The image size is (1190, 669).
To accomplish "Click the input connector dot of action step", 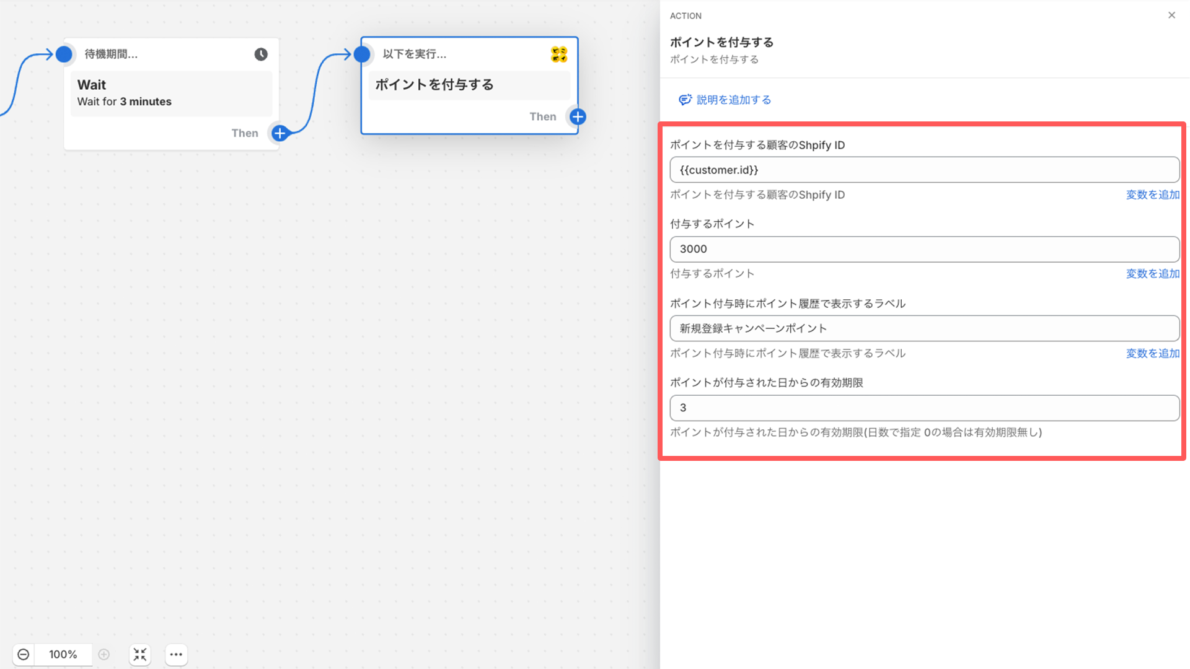I will [x=362, y=55].
